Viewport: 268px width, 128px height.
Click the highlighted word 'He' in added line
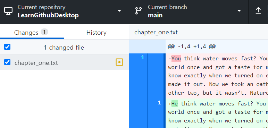(x=175, y=103)
